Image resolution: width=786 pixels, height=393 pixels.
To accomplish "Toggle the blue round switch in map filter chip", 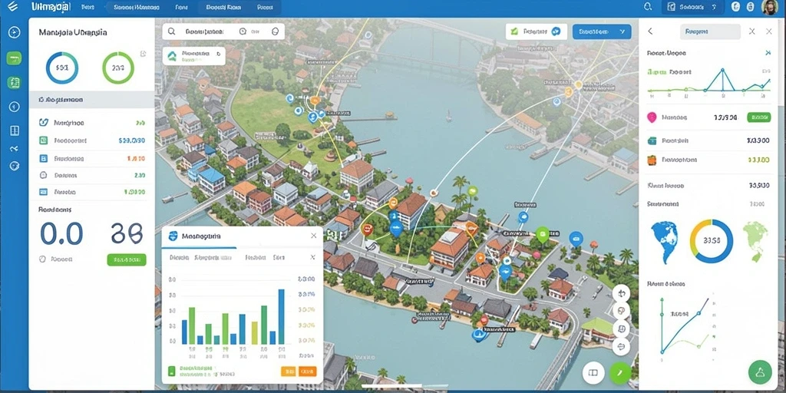I will 556,31.
